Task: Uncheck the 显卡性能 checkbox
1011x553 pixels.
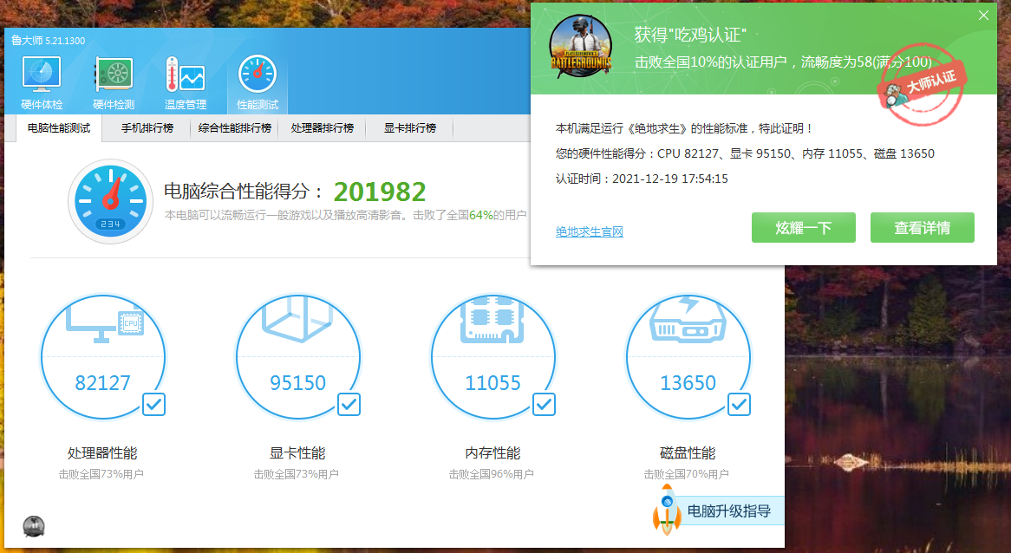Action: [349, 405]
